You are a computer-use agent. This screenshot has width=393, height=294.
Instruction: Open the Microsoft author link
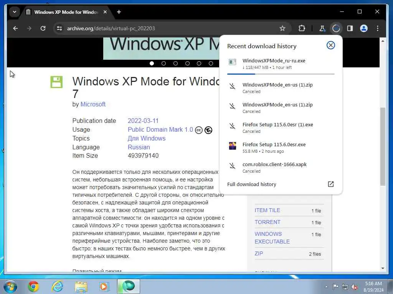[93, 104]
